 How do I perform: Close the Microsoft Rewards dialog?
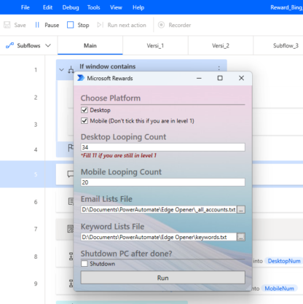[241, 78]
